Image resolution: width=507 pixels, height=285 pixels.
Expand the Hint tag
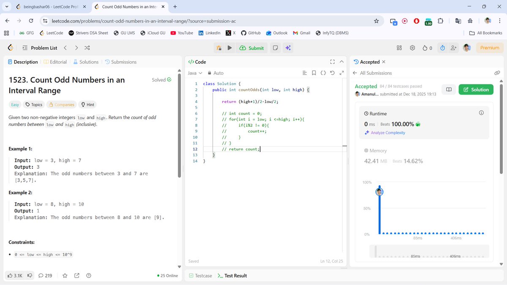[87, 104]
